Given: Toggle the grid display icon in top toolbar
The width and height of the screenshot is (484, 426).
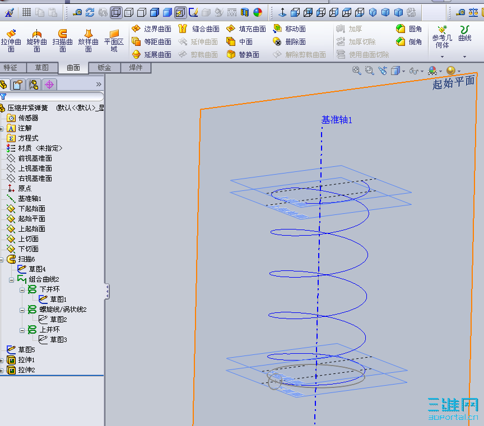Looking at the screenshot, I should pos(26,12).
